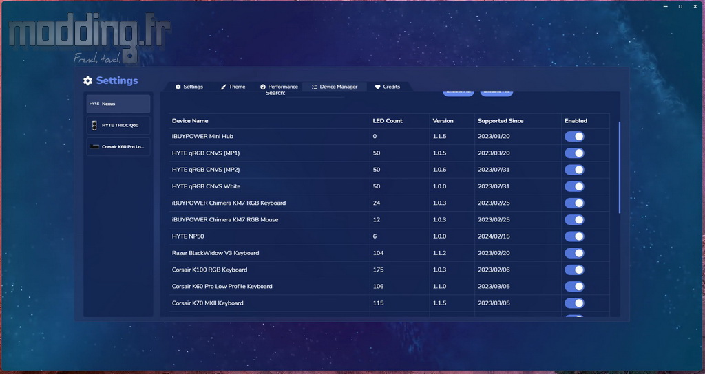Select the HYTE NP50 device name
This screenshot has height=374, width=705.
(x=188, y=236)
